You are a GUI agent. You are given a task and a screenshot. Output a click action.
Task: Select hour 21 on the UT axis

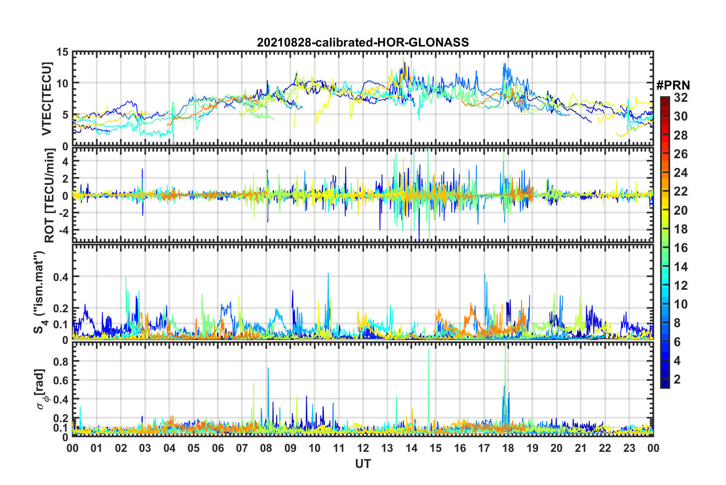(x=581, y=448)
